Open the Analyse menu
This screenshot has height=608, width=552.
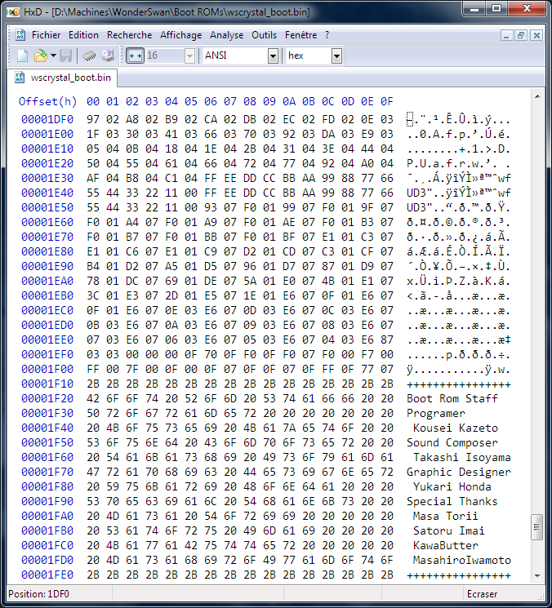(226, 35)
